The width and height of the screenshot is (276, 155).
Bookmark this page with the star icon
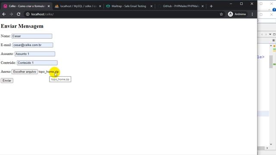221,14
